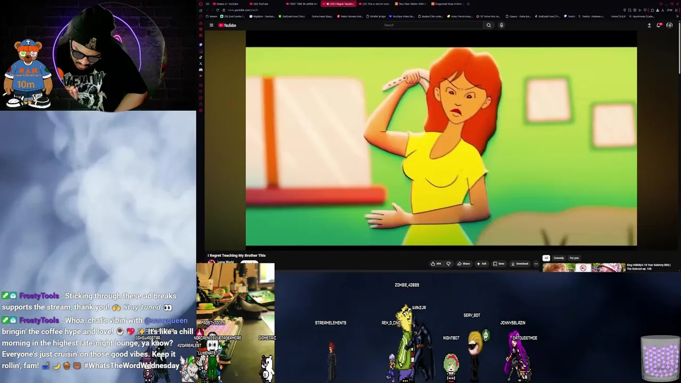
Task: Open more actions ellipsis under video
Action: (x=536, y=264)
